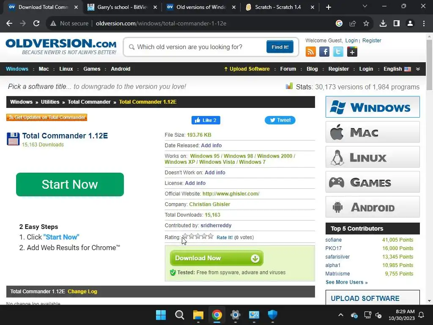The image size is (433, 325).
Task: Open the Mac menu in the navigation bar
Action: click(44, 69)
